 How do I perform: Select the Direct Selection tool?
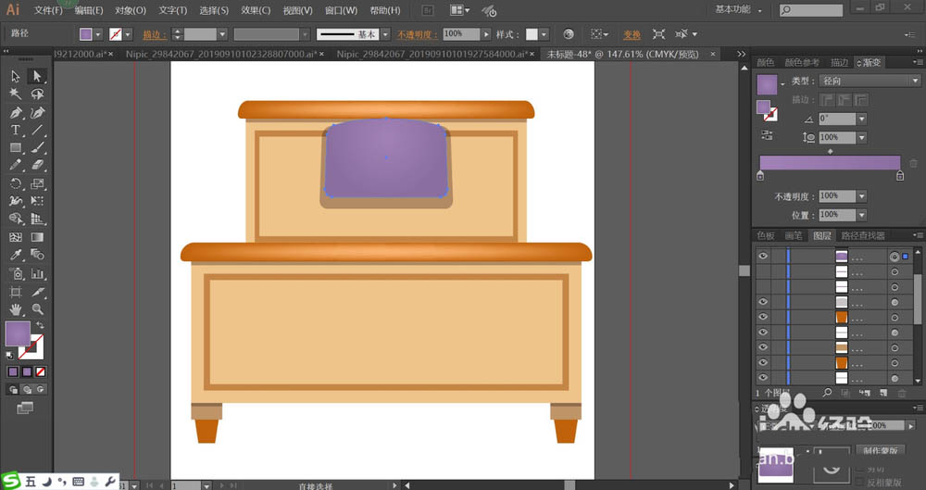(37, 76)
